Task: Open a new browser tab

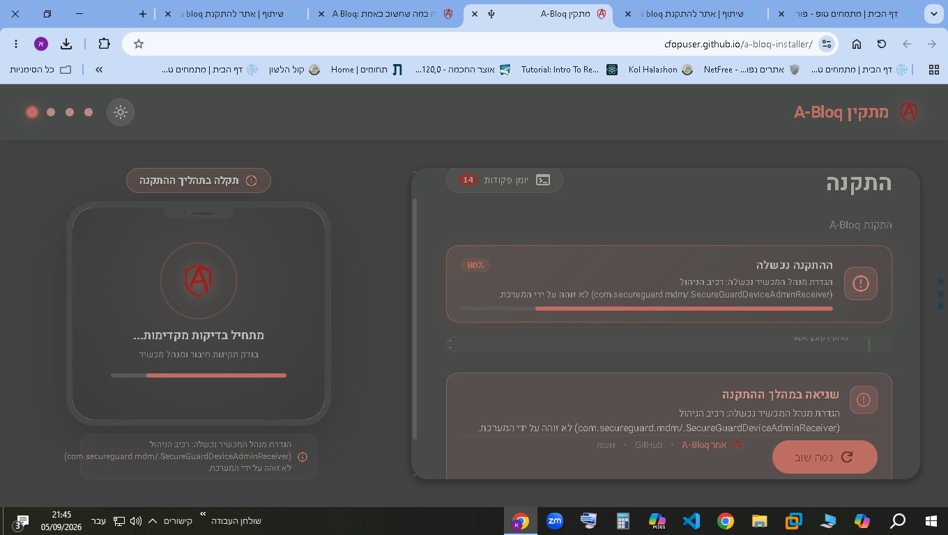Action: (x=143, y=14)
